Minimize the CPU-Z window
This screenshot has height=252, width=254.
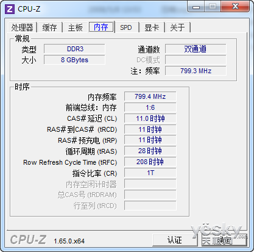[x=196, y=7]
